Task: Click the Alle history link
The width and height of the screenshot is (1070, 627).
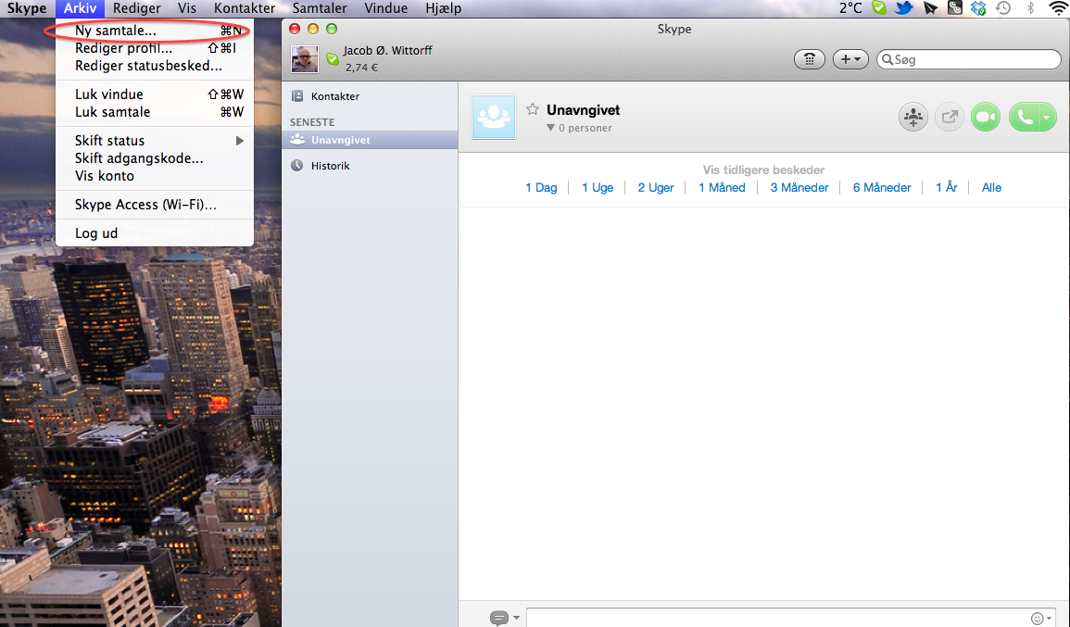Action: 991,187
